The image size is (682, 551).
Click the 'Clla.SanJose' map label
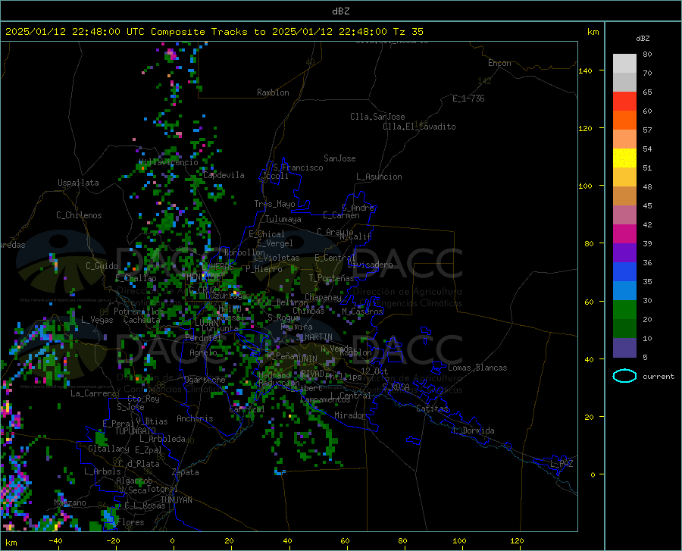click(x=377, y=117)
